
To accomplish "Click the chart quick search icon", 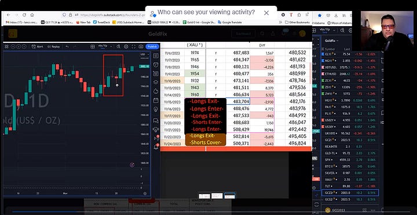I will 118,46.
